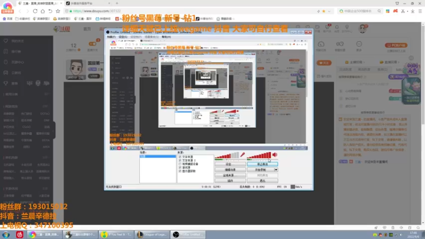Image resolution: width=425 pixels, height=239 pixels.
Task: Open the 帮助(H) menu in OBS
Action: click(166, 37)
